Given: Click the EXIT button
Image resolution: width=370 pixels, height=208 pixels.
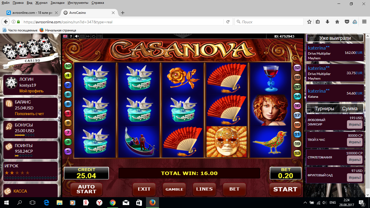Looking at the screenshot, I should tap(144, 189).
